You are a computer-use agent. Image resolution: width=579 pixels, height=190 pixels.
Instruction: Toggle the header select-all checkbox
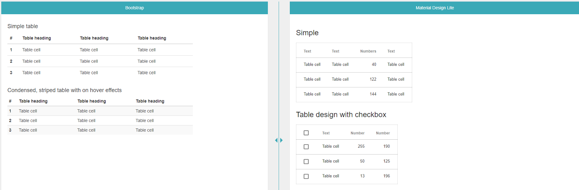point(306,133)
